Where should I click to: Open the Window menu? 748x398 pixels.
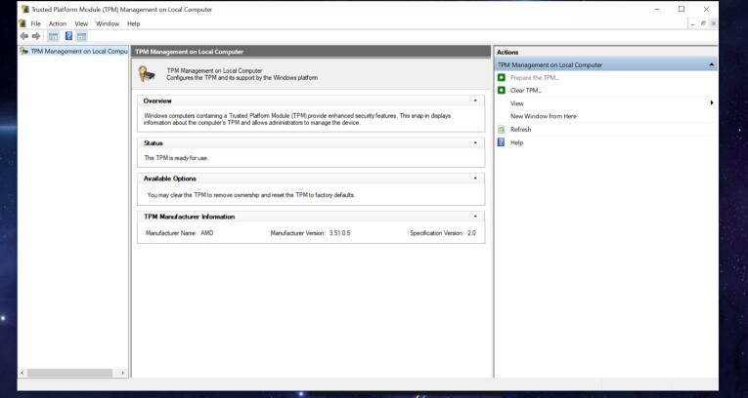coord(108,23)
